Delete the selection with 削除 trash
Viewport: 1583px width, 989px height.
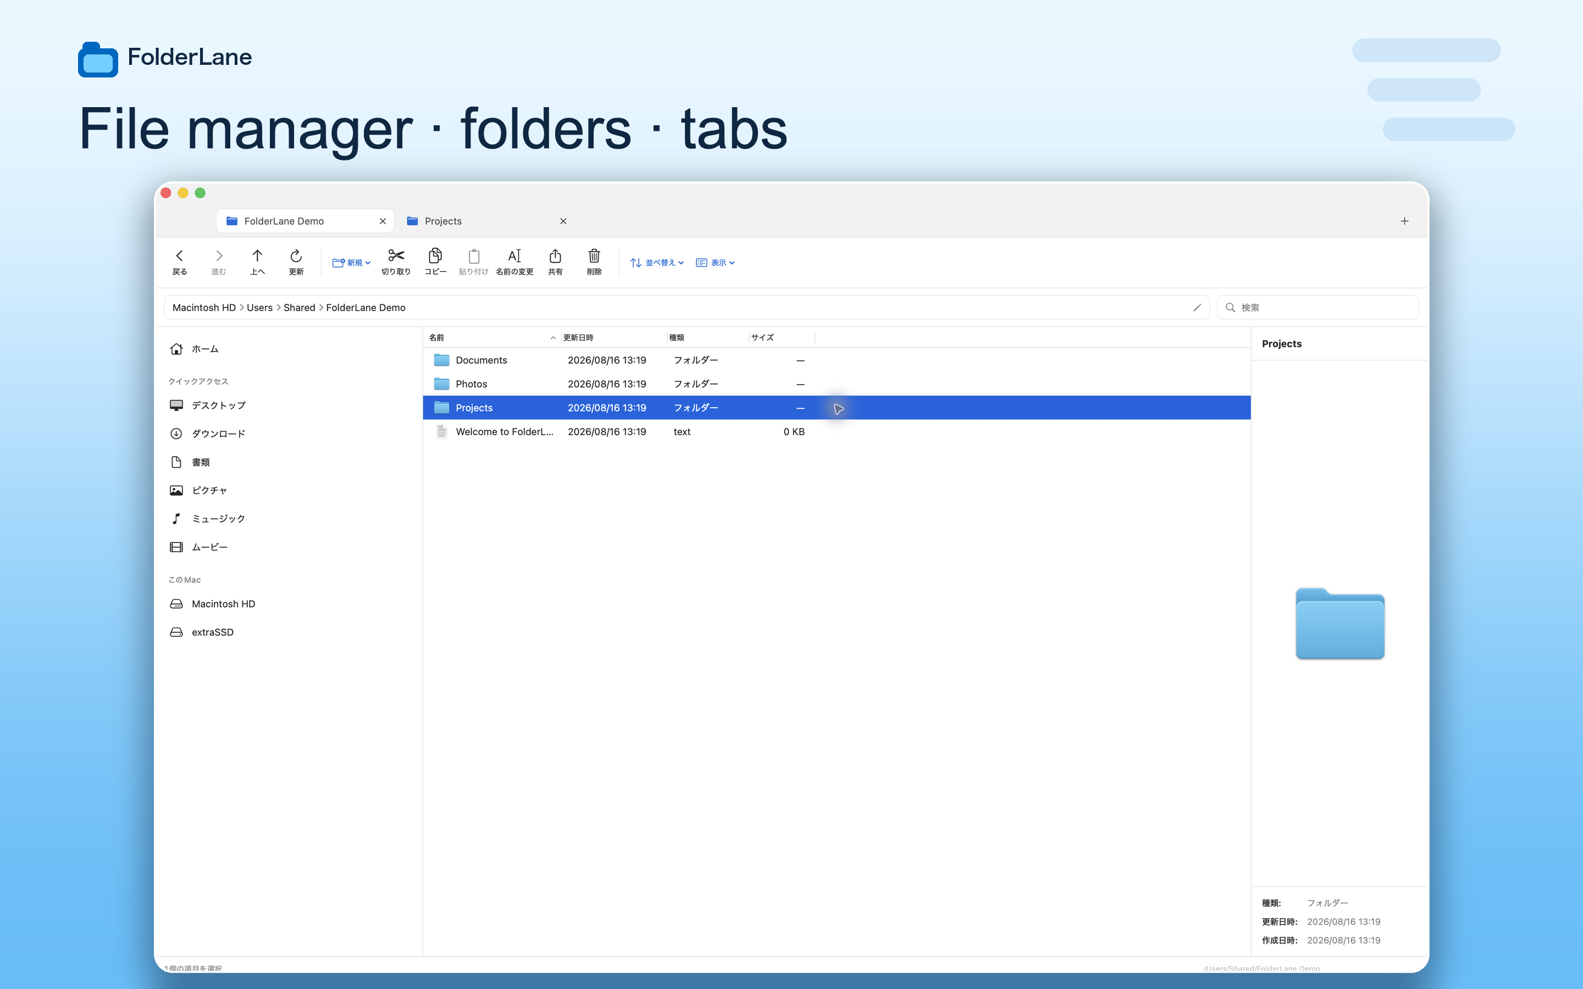(x=594, y=262)
